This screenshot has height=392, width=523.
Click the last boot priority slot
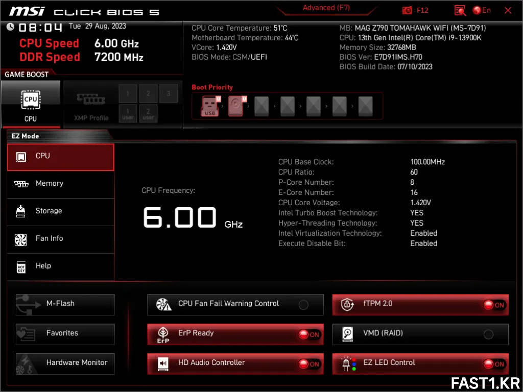(x=366, y=106)
